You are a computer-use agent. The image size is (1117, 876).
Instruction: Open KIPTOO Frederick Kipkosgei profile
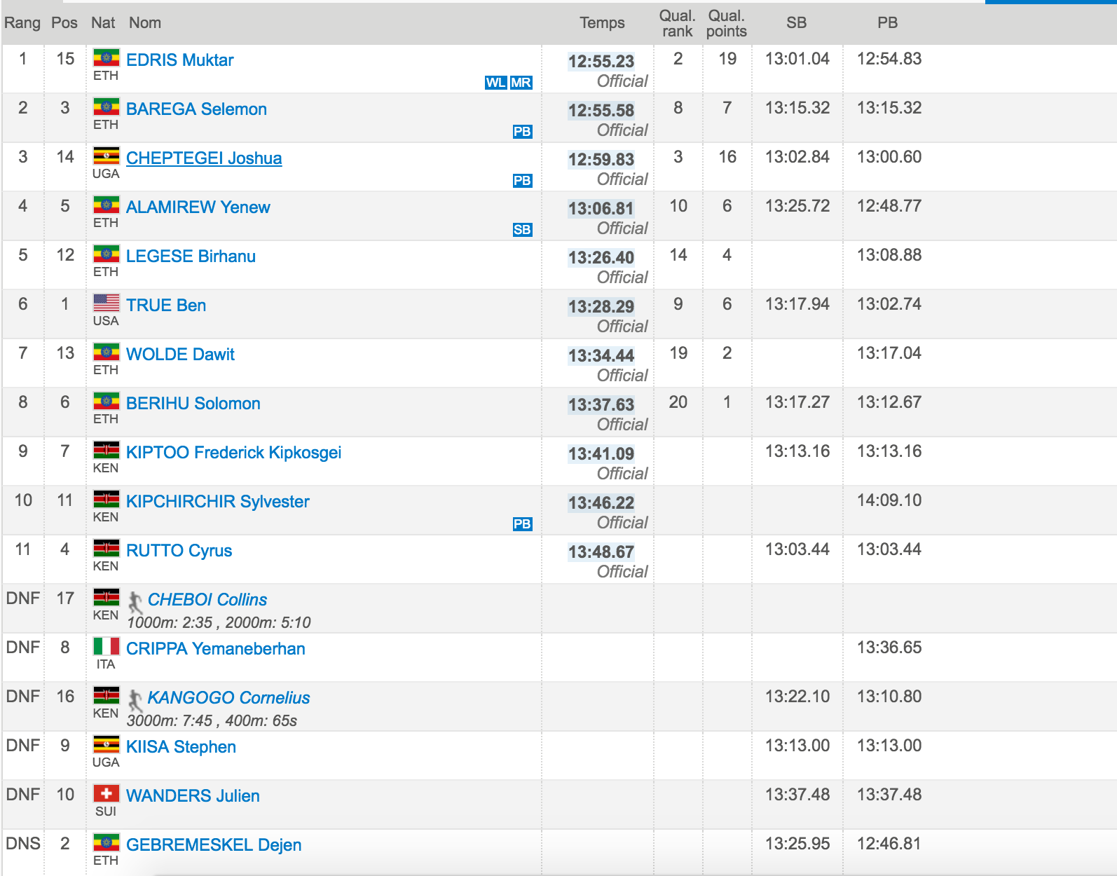(x=234, y=453)
